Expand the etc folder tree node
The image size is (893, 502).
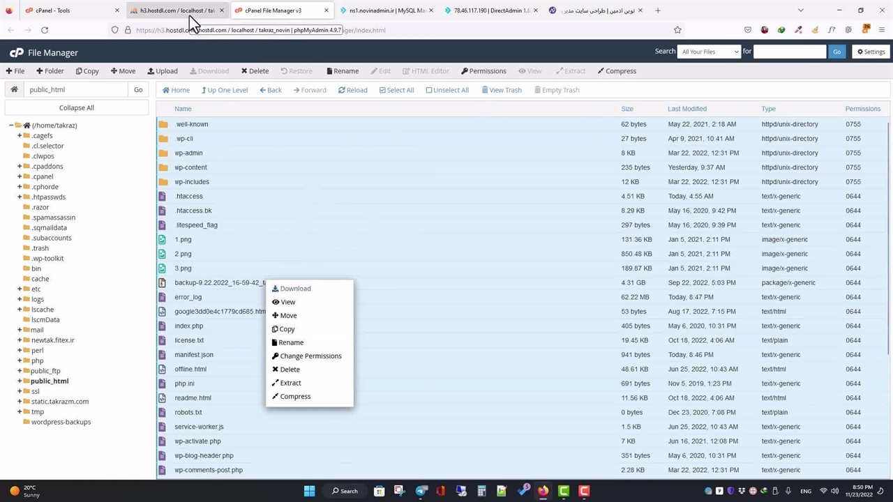(20, 289)
